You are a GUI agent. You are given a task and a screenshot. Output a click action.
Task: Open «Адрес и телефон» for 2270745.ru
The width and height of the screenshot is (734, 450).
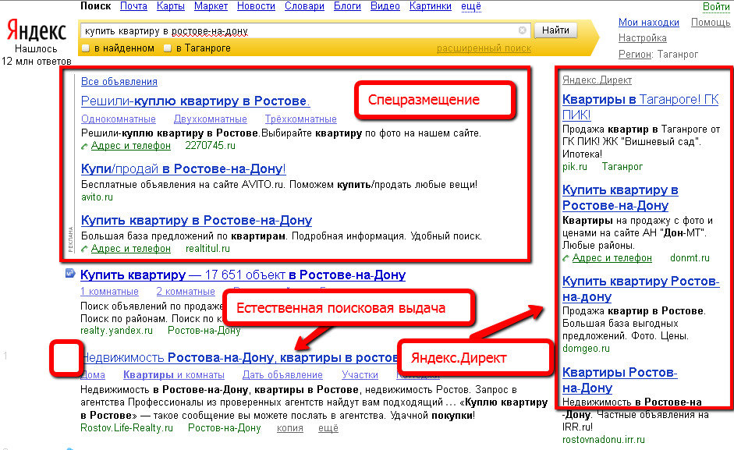(130, 146)
